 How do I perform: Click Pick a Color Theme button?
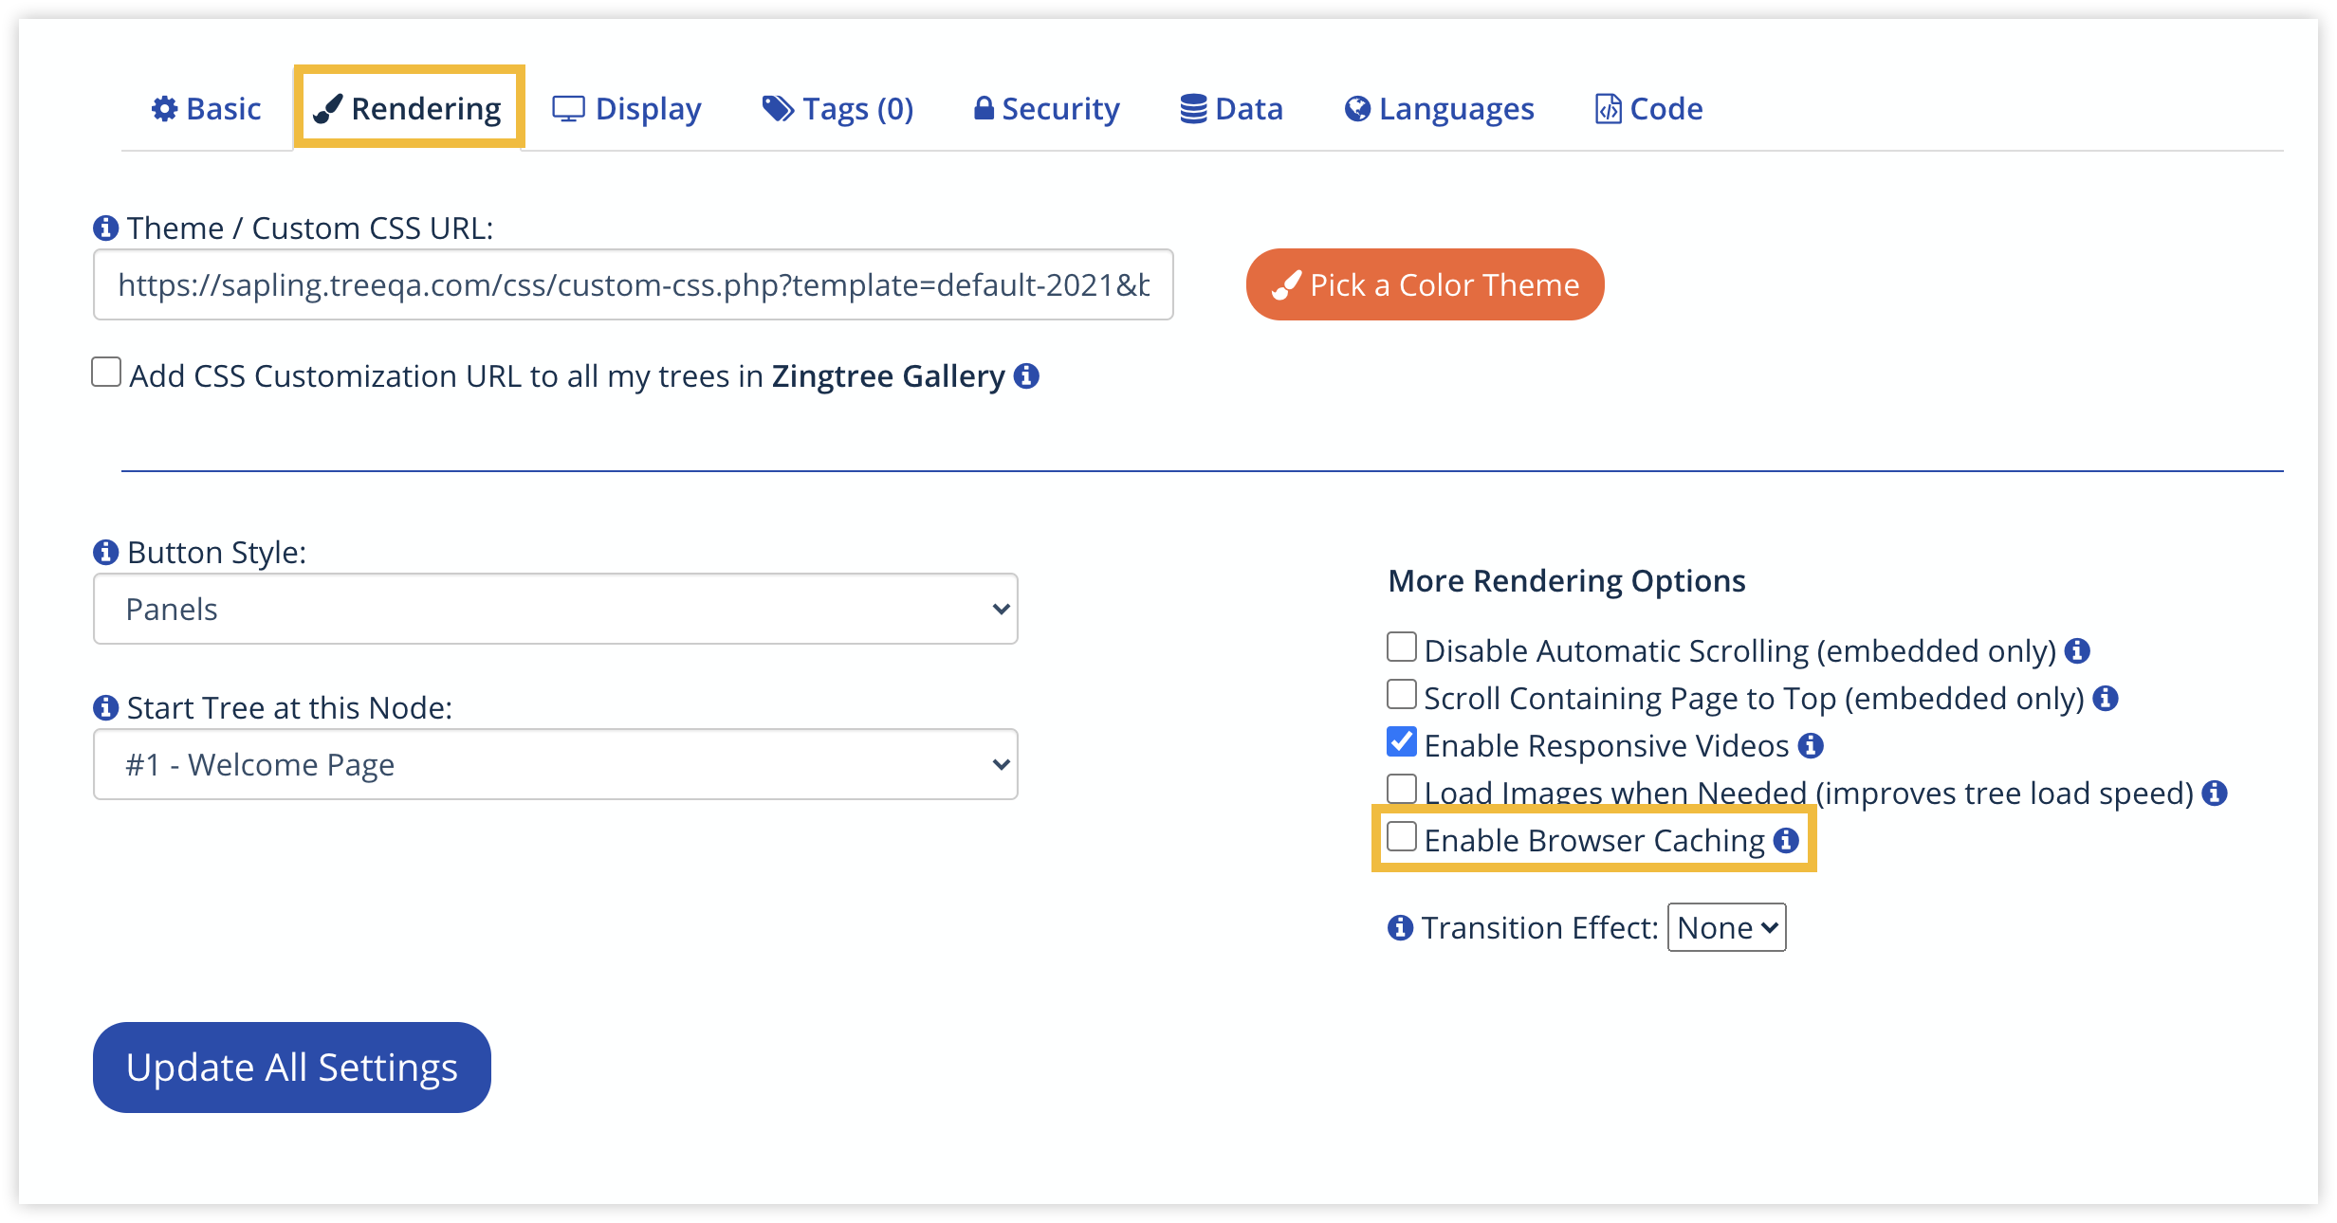click(1425, 285)
